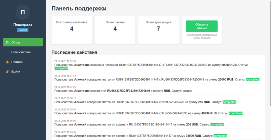Click the Всего счетов card
Image resolution: width=271 pixels, height=140 pixels.
click(x=115, y=30)
